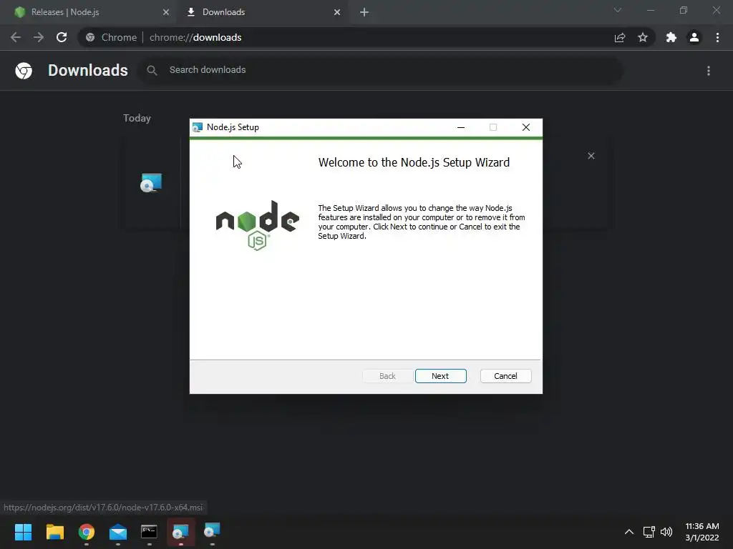The height and width of the screenshot is (549, 733).
Task: Open a new Chrome tab
Action: click(x=364, y=12)
